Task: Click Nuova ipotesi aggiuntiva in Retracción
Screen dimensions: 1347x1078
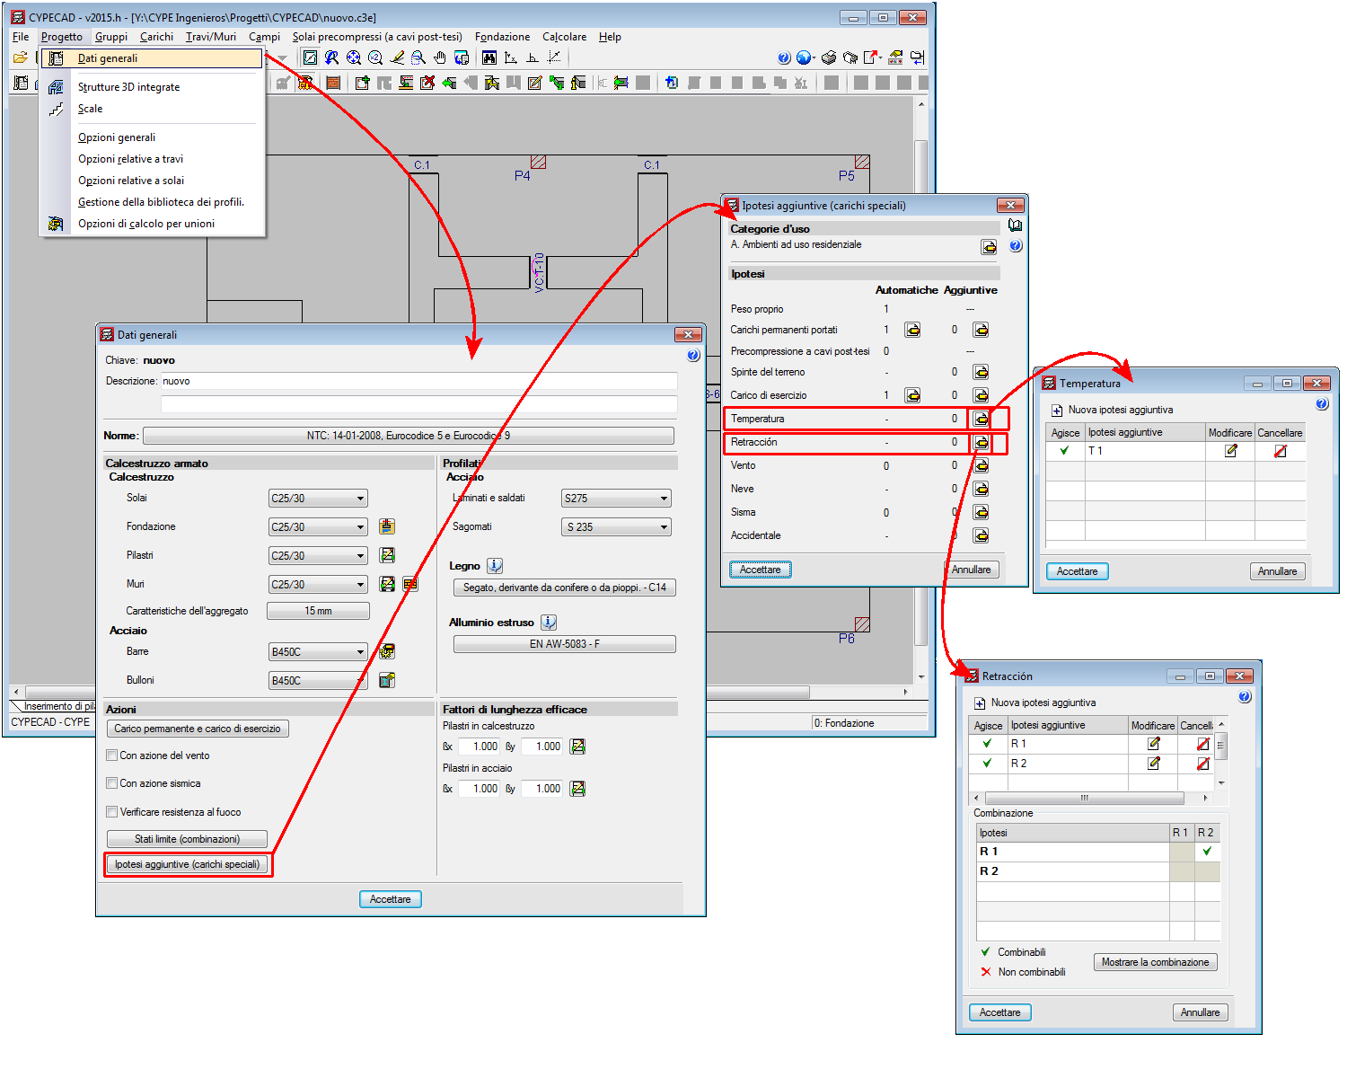Action: (x=1034, y=702)
